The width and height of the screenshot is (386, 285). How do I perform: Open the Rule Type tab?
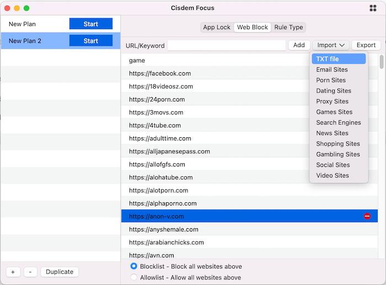tap(288, 27)
